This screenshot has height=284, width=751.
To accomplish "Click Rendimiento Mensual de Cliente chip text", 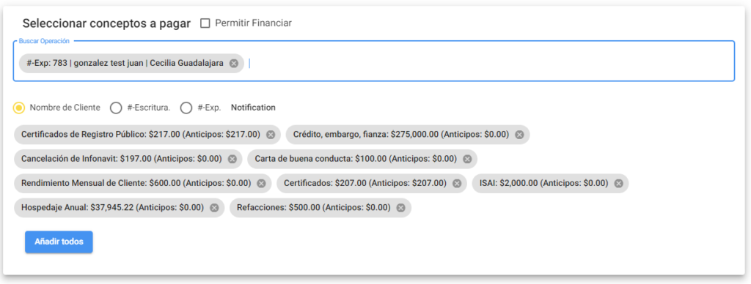I will 136,183.
